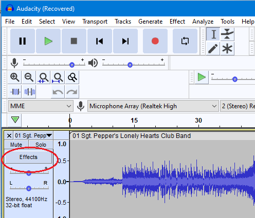The height and width of the screenshot is (218, 255).
Task: Click the 30 second mark on timeline
Action: tap(198, 121)
